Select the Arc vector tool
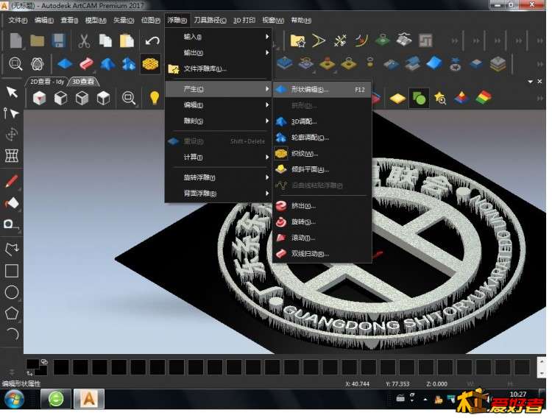Image resolution: width=552 pixels, height=418 pixels. (x=13, y=333)
